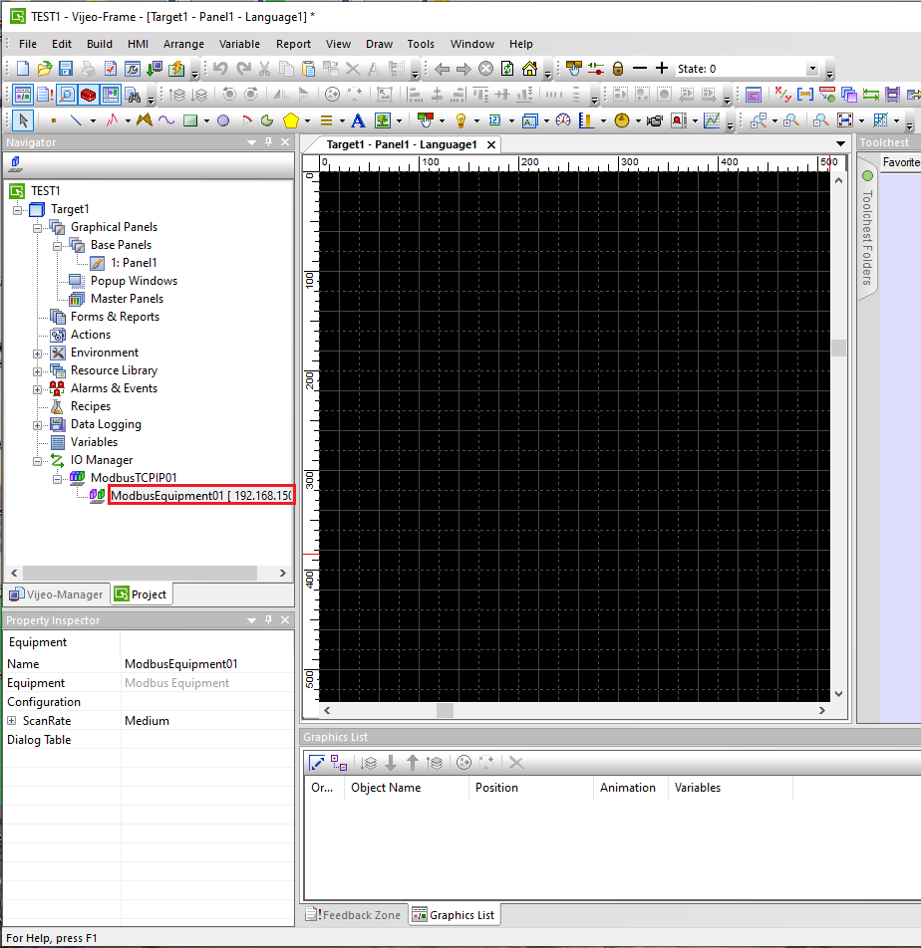This screenshot has height=948, width=921.
Task: Select the Recipes tree item
Action: coord(90,406)
